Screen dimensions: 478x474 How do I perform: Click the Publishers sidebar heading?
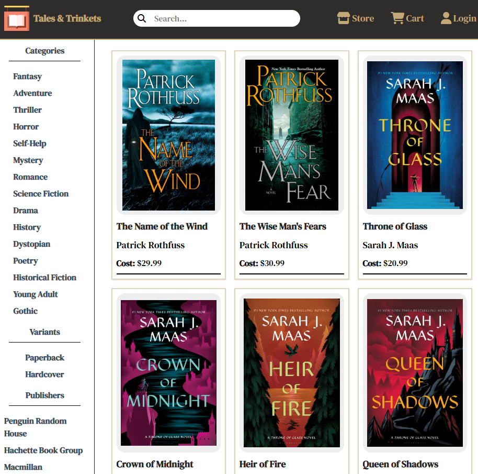(x=45, y=395)
